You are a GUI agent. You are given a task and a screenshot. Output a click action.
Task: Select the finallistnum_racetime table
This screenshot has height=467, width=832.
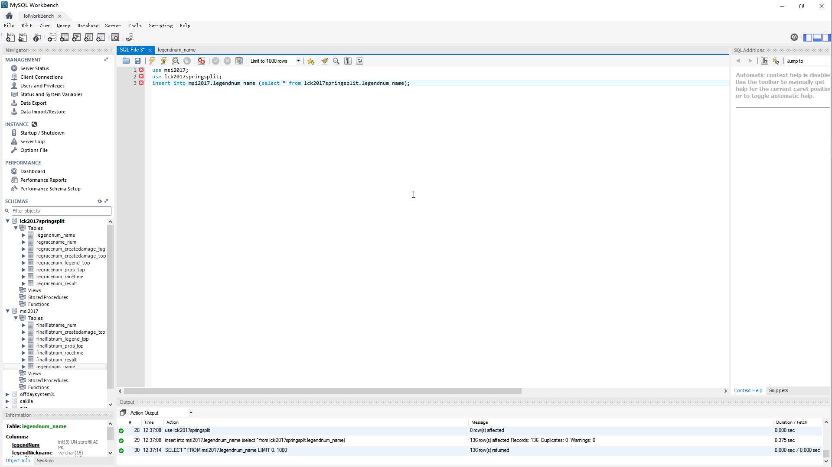coord(59,353)
